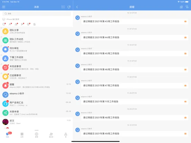Tap the red bell icon for 提醒
Image resolution: width=191 pixels, height=143 pixels.
5,86
